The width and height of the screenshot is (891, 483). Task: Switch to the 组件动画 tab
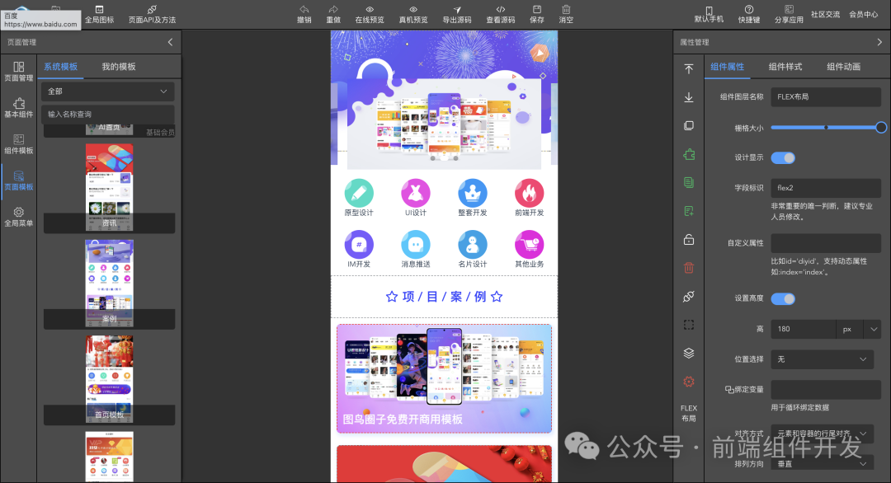pyautogui.click(x=843, y=67)
